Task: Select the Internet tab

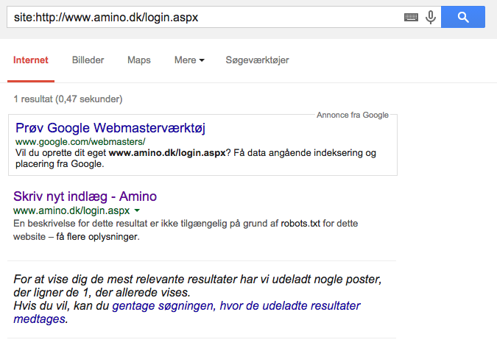Action: tap(31, 60)
